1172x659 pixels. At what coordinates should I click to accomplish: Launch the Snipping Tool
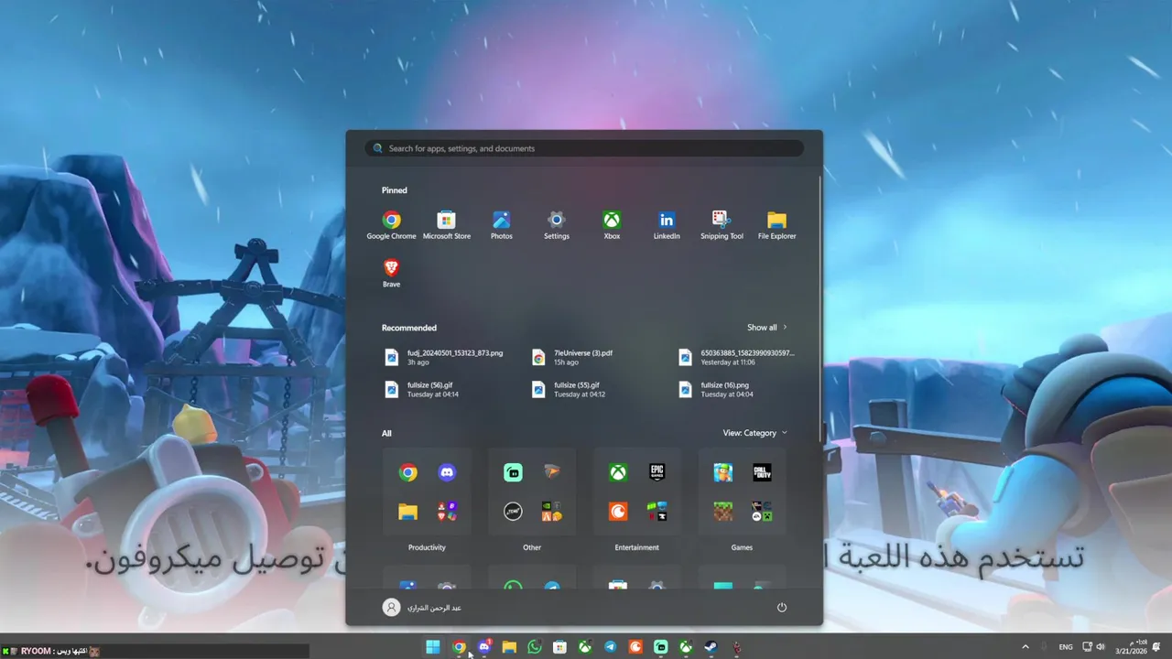pos(722,224)
